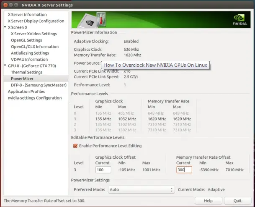The width and height of the screenshot is (255, 207).
Task: Disable Enable Performance Level Editing checkbox
Action: coord(75,146)
